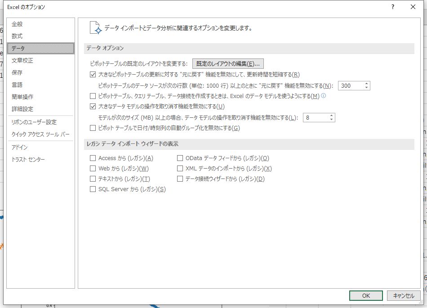Click キャンセル to discard changes

(x=404, y=296)
